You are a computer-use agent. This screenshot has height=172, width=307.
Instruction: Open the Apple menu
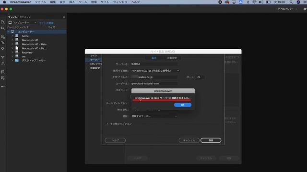click(x=4, y=2)
